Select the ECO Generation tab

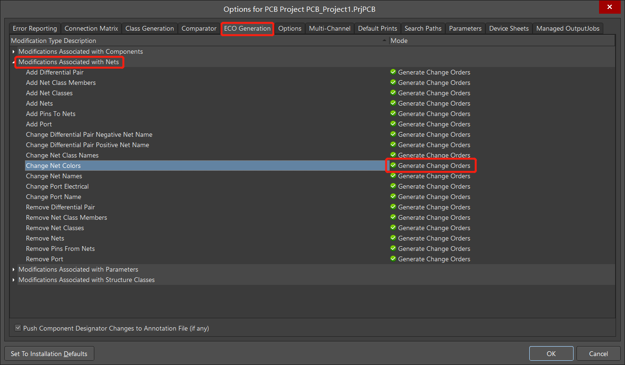pyautogui.click(x=247, y=28)
